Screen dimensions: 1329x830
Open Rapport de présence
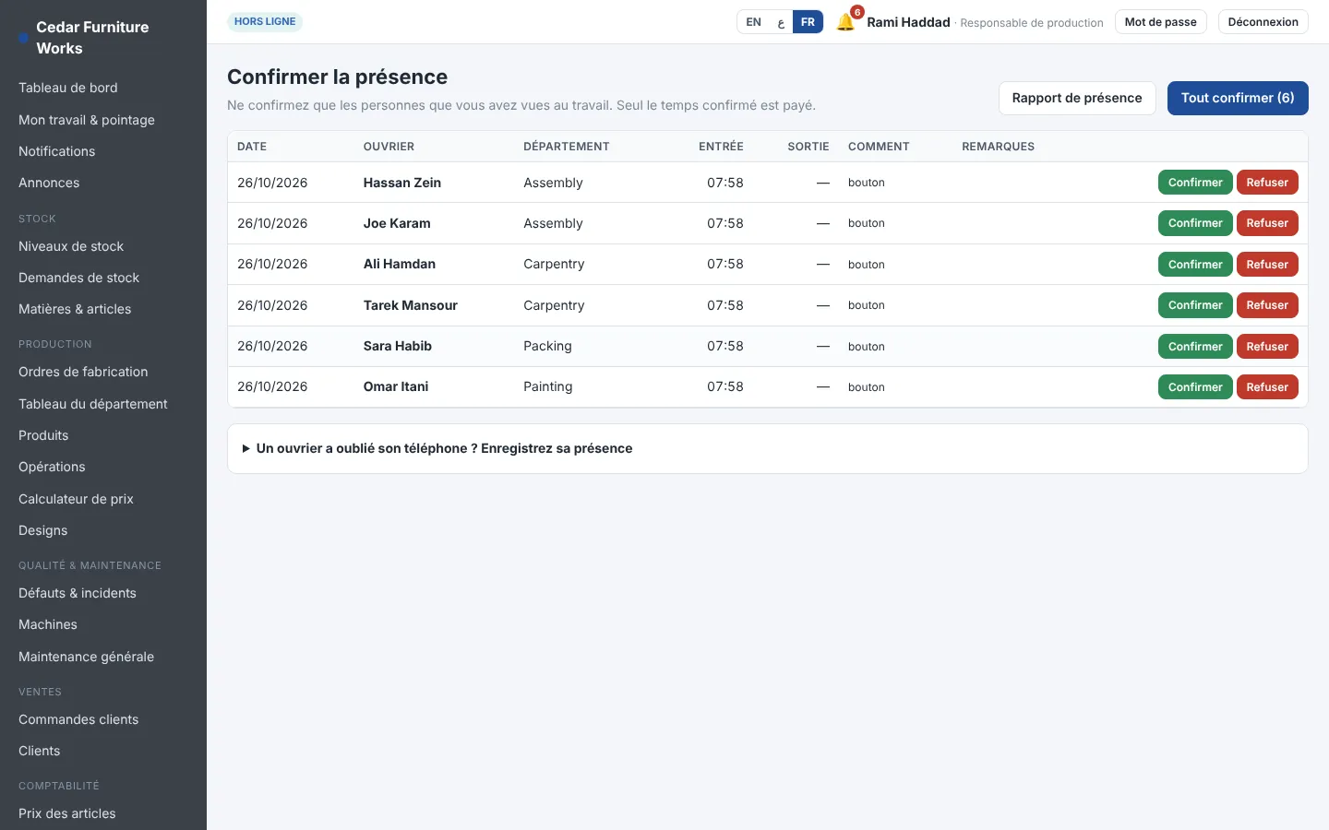click(1077, 98)
